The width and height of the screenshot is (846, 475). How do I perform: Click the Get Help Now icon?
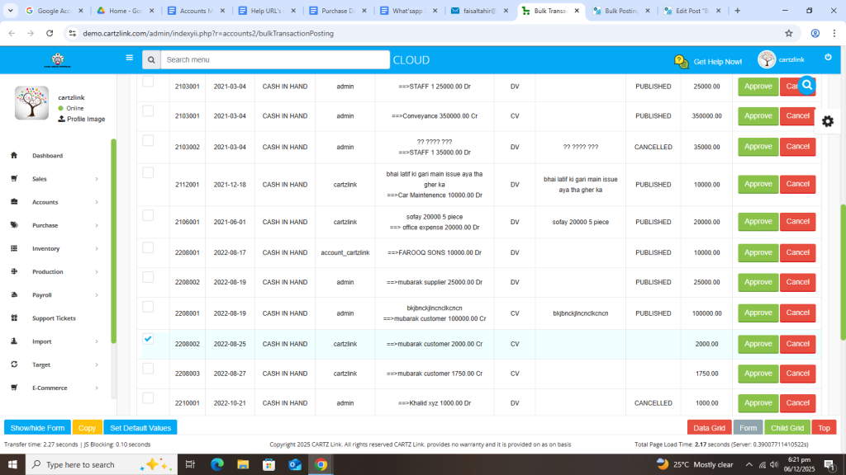click(x=681, y=61)
